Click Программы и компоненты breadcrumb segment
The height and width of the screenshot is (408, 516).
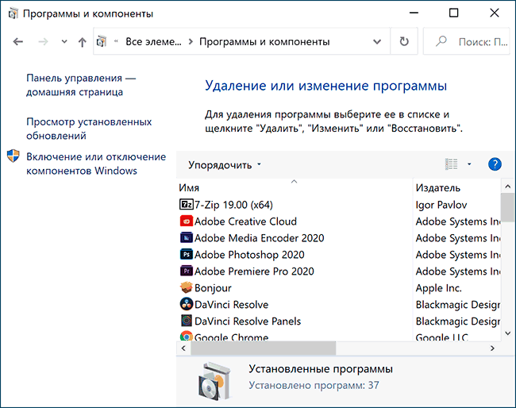pyautogui.click(x=264, y=42)
